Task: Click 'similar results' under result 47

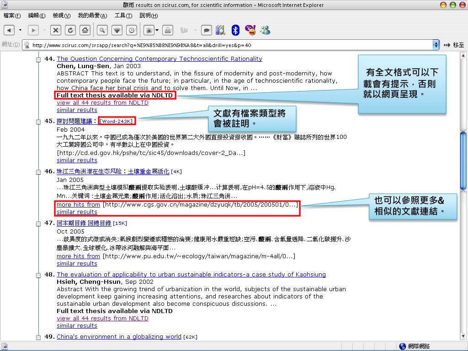Action: point(77,264)
